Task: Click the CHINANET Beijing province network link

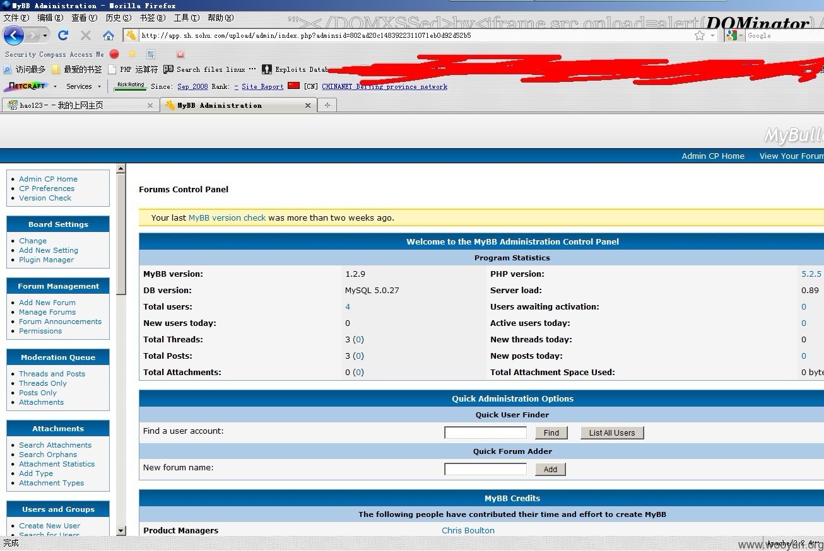Action: coord(384,86)
